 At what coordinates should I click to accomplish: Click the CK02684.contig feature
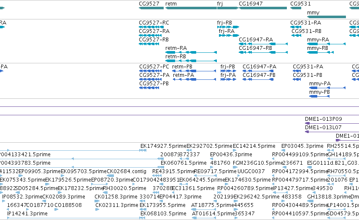(127, 171)
